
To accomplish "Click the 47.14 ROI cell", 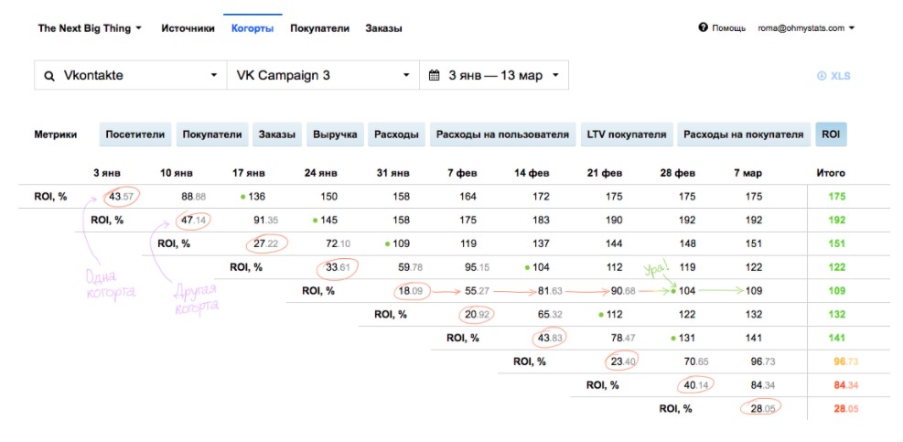I will coord(194,221).
